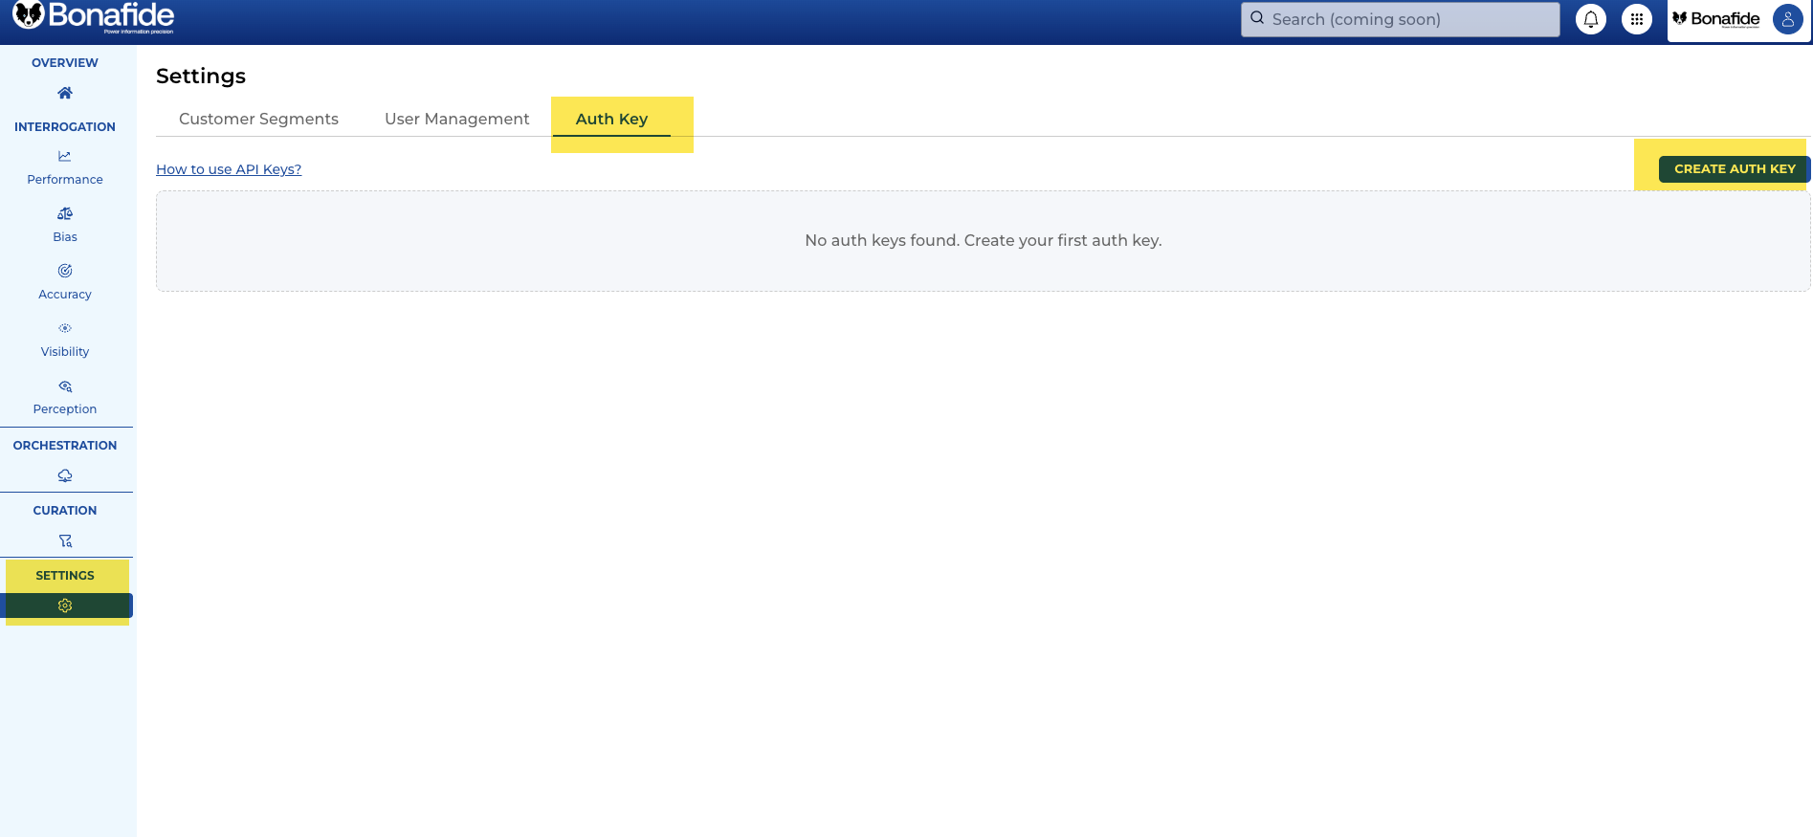This screenshot has width=1813, height=837.
Task: Click the Search (coming soon) field
Action: 1400,19
